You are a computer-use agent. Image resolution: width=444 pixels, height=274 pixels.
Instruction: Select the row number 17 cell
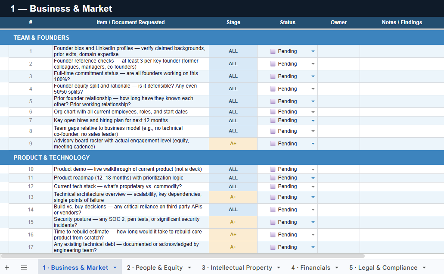[31, 247]
